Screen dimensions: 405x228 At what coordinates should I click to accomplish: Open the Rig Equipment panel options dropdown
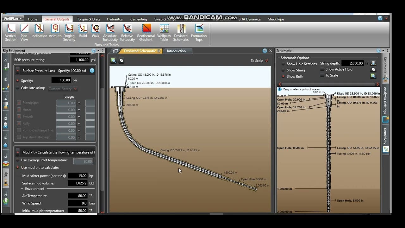pos(98,51)
